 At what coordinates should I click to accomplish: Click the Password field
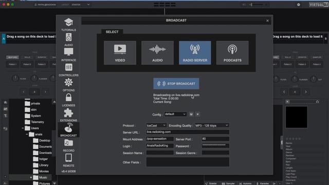coord(215,146)
